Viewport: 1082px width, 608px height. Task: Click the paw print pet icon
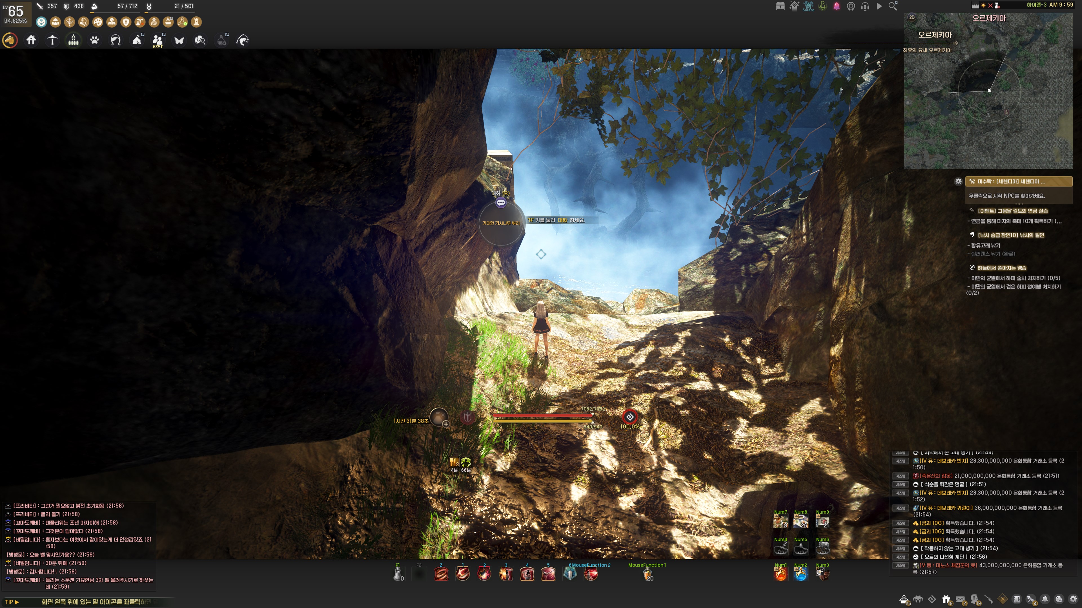point(94,40)
